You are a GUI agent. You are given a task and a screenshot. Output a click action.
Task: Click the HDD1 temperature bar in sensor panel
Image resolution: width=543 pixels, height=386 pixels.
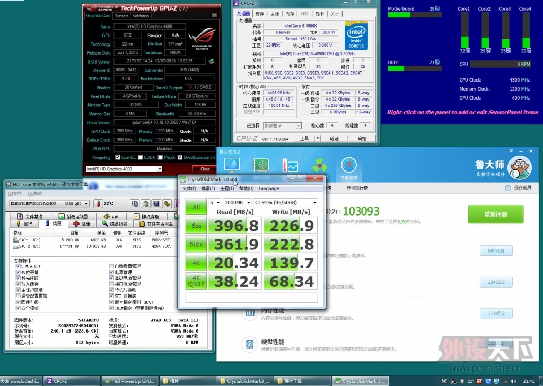tap(415, 68)
